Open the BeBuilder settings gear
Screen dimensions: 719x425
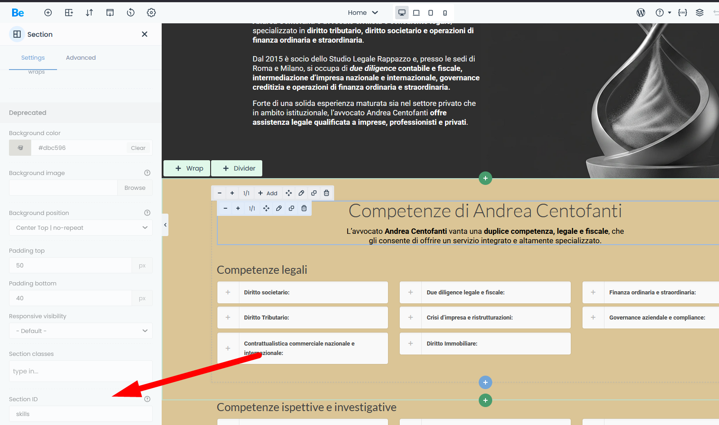pyautogui.click(x=151, y=13)
